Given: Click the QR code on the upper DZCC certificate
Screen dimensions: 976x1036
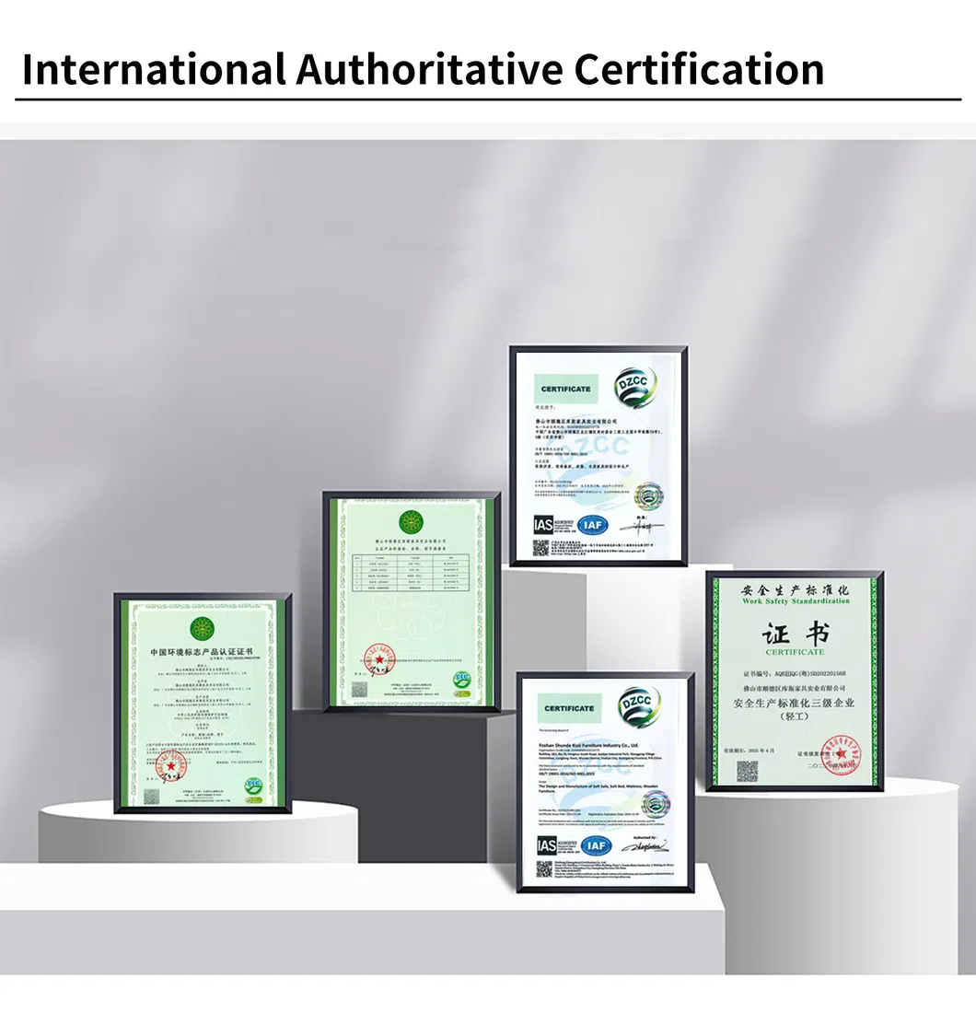Looking at the screenshot, I should [x=540, y=548].
